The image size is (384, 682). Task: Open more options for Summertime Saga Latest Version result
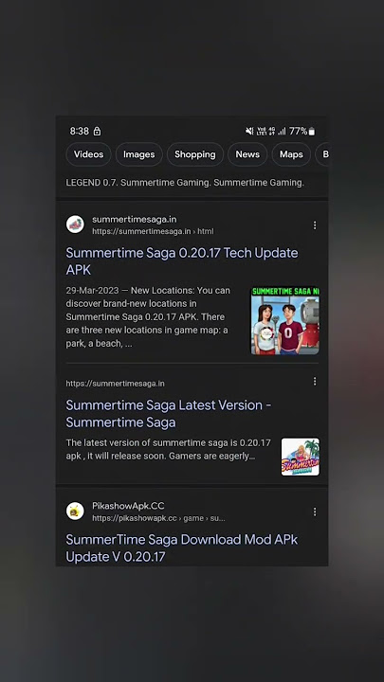pos(315,381)
